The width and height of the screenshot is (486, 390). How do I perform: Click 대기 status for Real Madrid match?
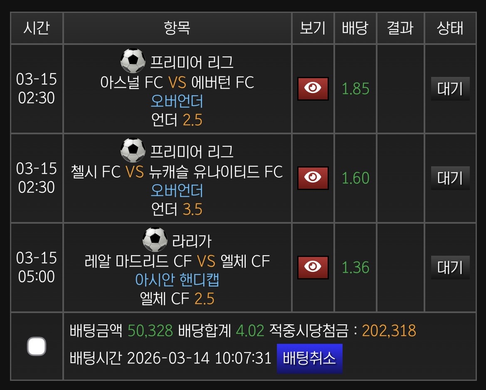tap(450, 267)
